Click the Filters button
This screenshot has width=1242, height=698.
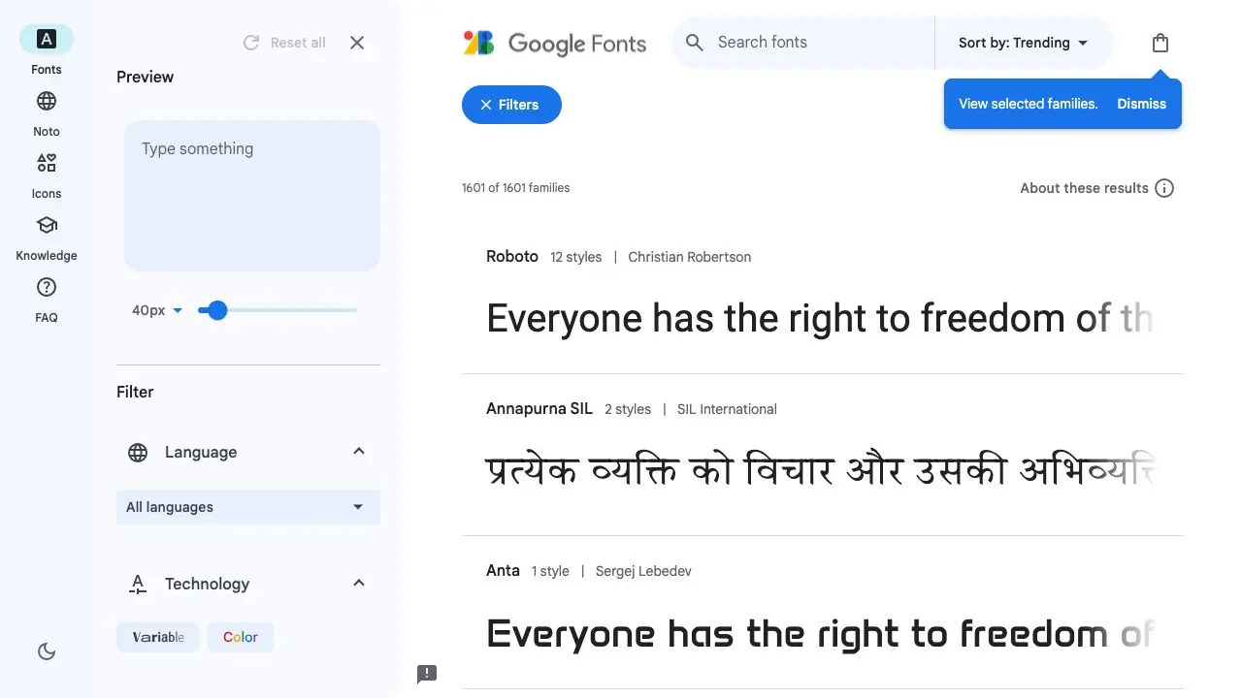(511, 105)
